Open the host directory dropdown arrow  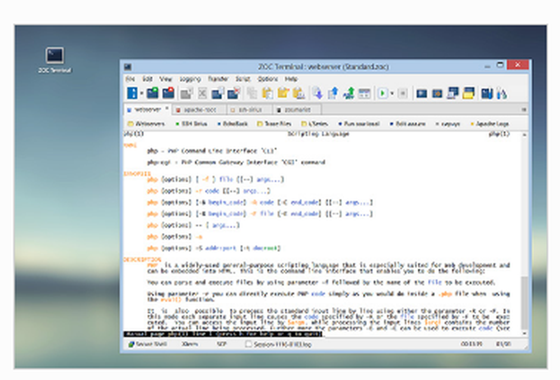pos(141,93)
